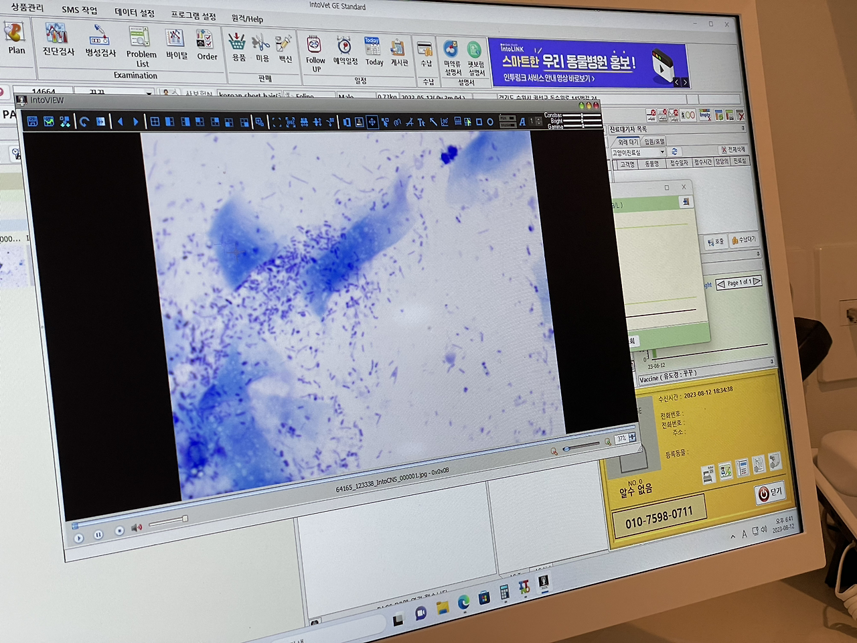
Task: Select the circle shape tool in IntoVIEW
Action: (490, 122)
